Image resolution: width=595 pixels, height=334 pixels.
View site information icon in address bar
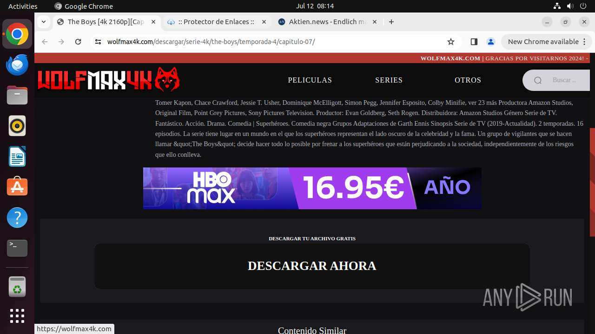[x=98, y=42]
